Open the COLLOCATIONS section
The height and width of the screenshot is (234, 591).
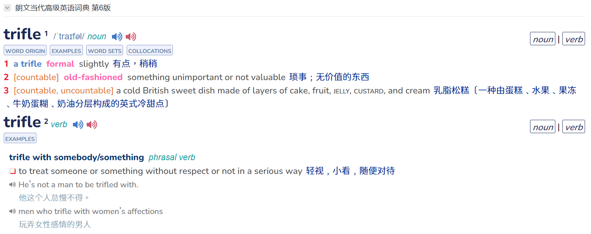(150, 50)
